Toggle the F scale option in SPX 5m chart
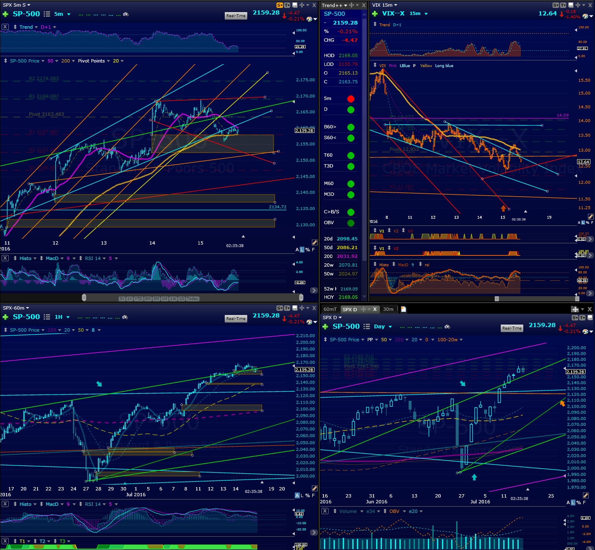The height and width of the screenshot is (550, 595). 313,250
